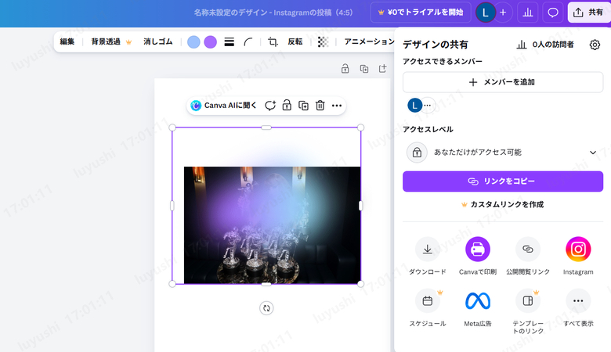Lock the page icon above canvas
Viewport: 611px width, 352px height.
point(345,69)
